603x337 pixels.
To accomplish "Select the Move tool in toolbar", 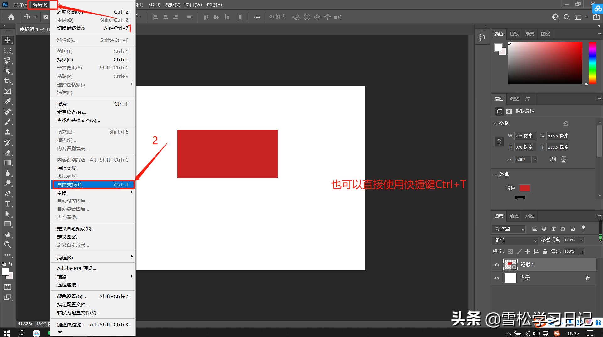I will pos(8,40).
